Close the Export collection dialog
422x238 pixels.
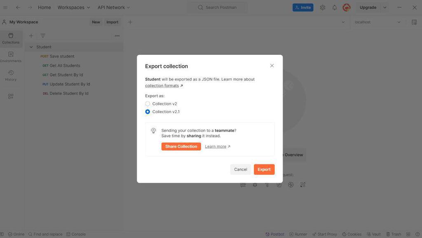pos(272,66)
